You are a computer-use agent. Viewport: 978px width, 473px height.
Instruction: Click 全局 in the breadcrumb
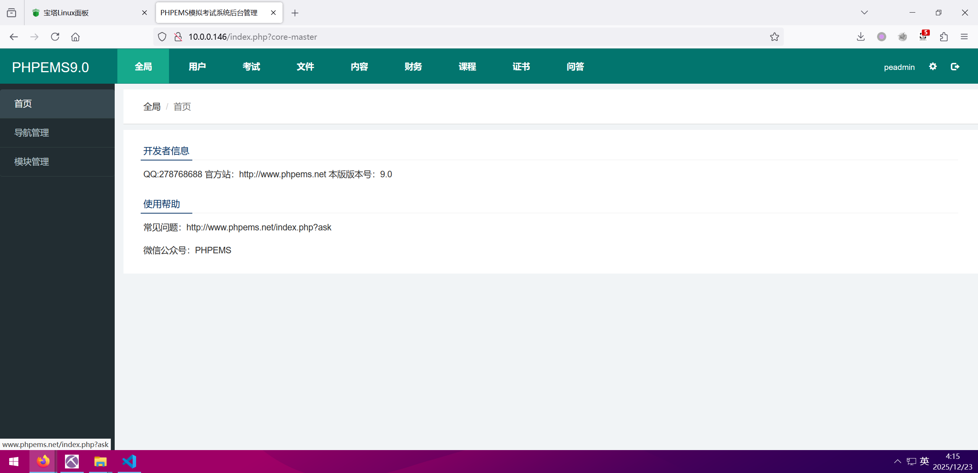pos(152,107)
